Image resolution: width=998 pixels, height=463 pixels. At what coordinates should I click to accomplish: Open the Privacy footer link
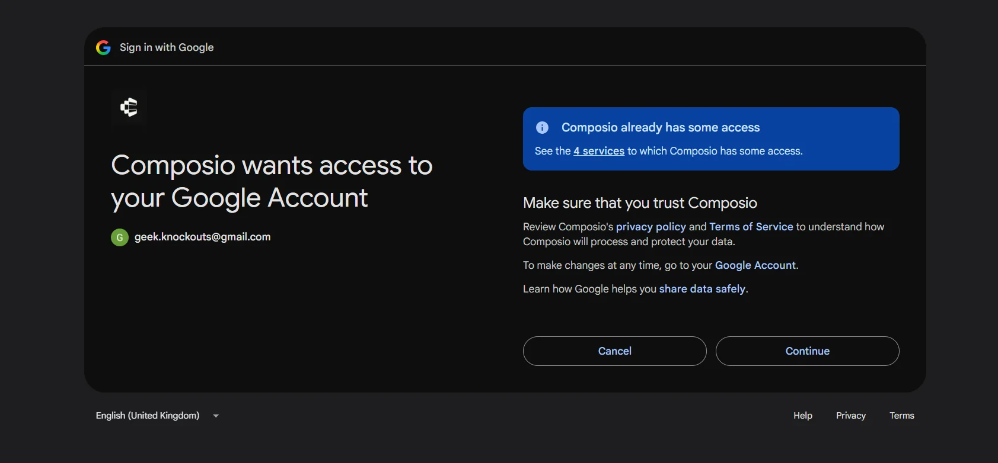click(x=851, y=416)
